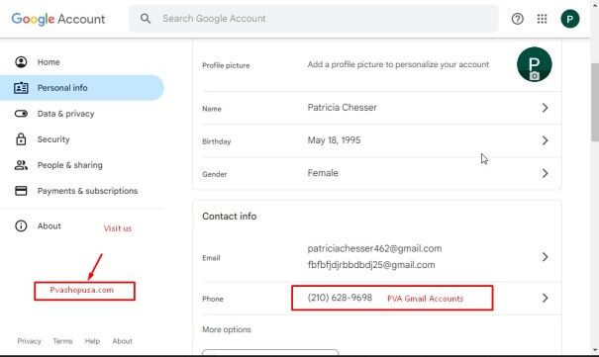Click the About info circle icon

pyautogui.click(x=21, y=225)
